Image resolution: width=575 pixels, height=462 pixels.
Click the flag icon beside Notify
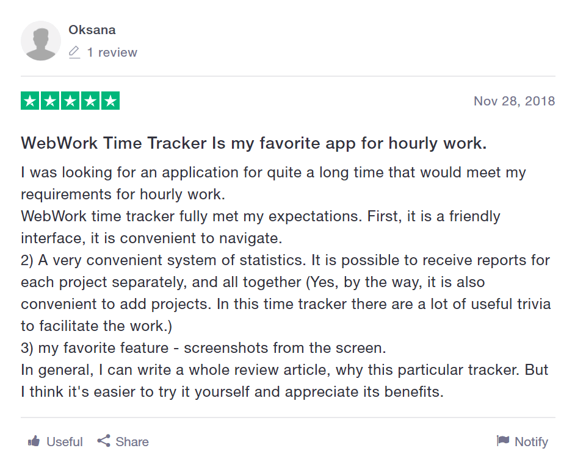tap(503, 441)
